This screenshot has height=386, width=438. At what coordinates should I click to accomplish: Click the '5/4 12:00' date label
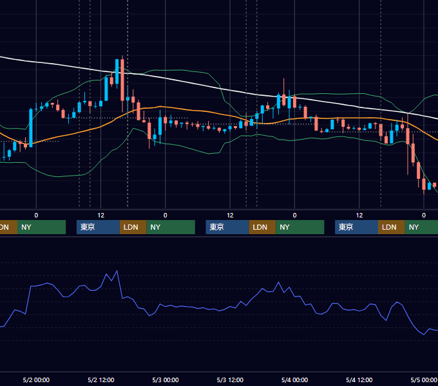point(359,380)
